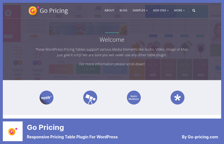
Task: Click the $19.99 red pricing column
Action: pos(61,69)
